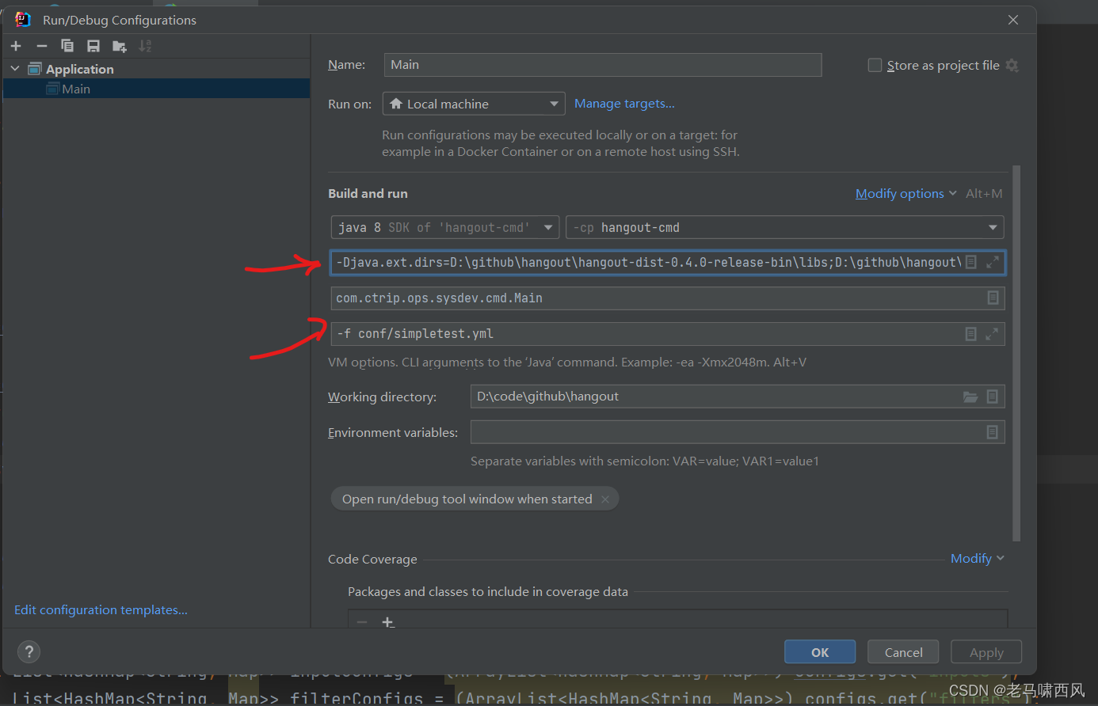Enable the Store as project file checkbox
The width and height of the screenshot is (1098, 706).
pyautogui.click(x=875, y=65)
